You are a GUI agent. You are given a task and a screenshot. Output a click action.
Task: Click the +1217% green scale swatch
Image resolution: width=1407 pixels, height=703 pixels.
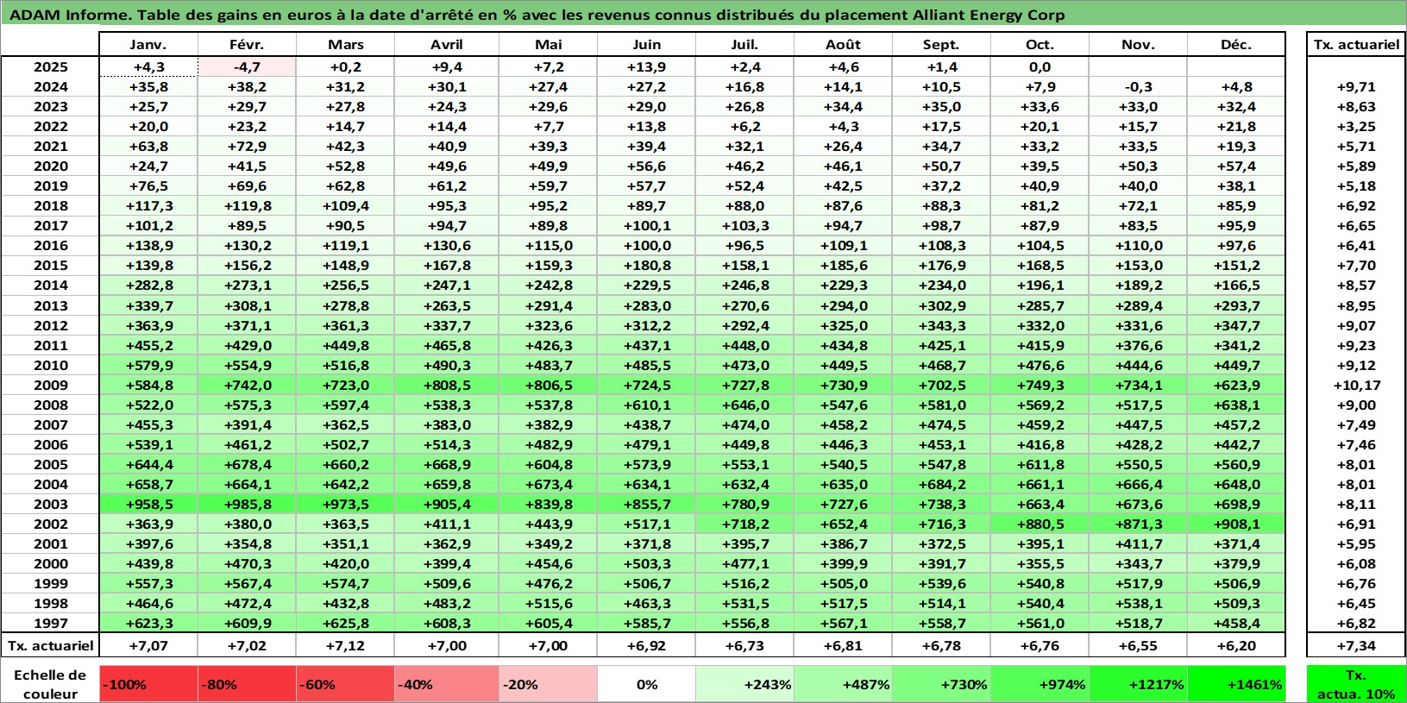pos(1139,684)
